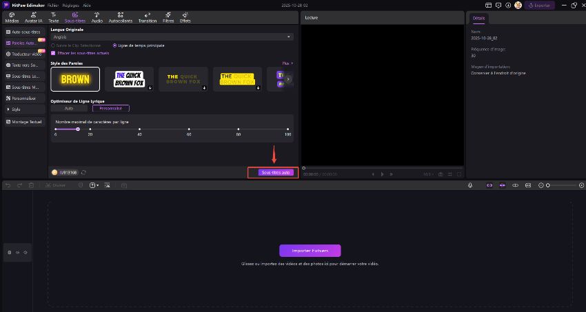Image resolution: width=586 pixels, height=312 pixels.
Task: Click the user avatar profile icon
Action: [x=518, y=5]
